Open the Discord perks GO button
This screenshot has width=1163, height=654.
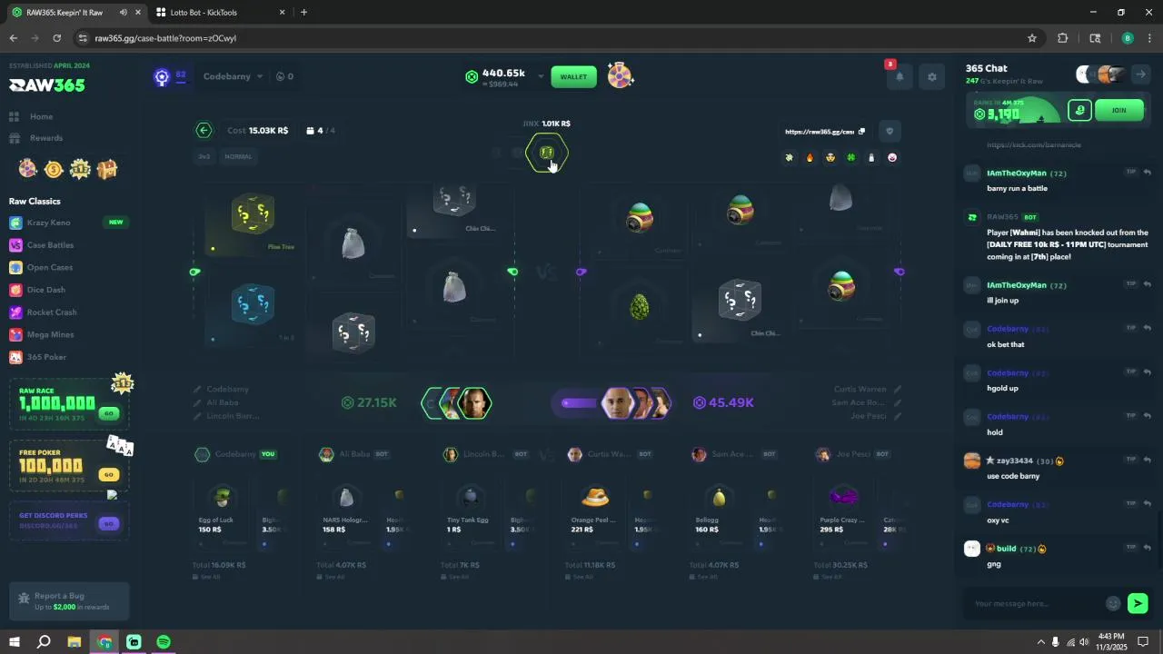pos(109,524)
